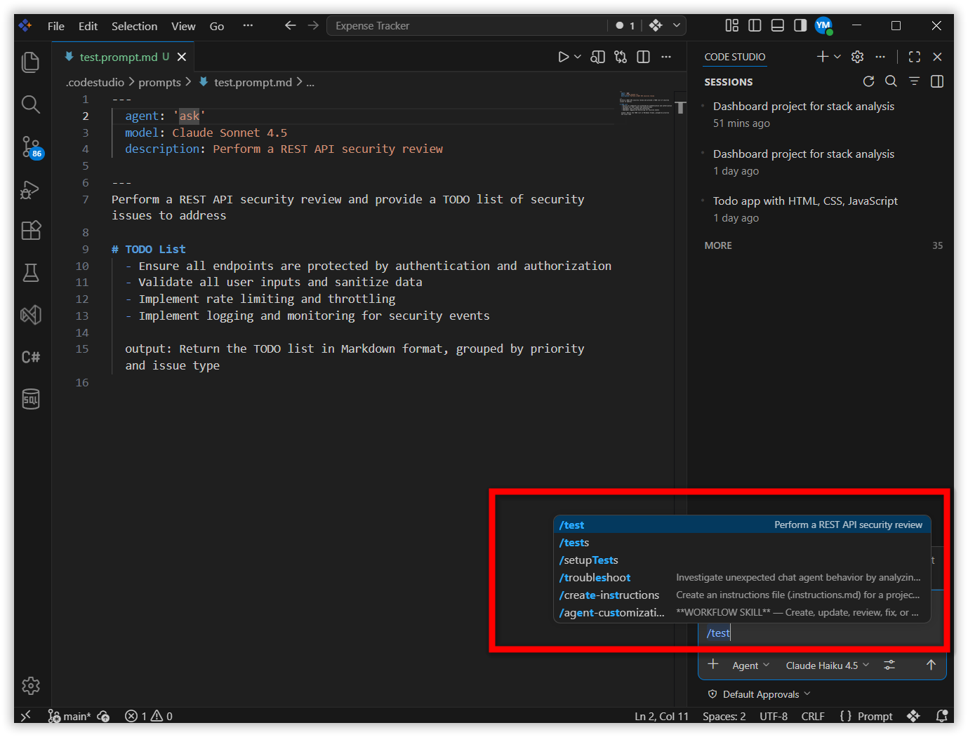Screen dimensions: 968x737
Task: Open new chat dropdown arrow
Action: coord(837,57)
